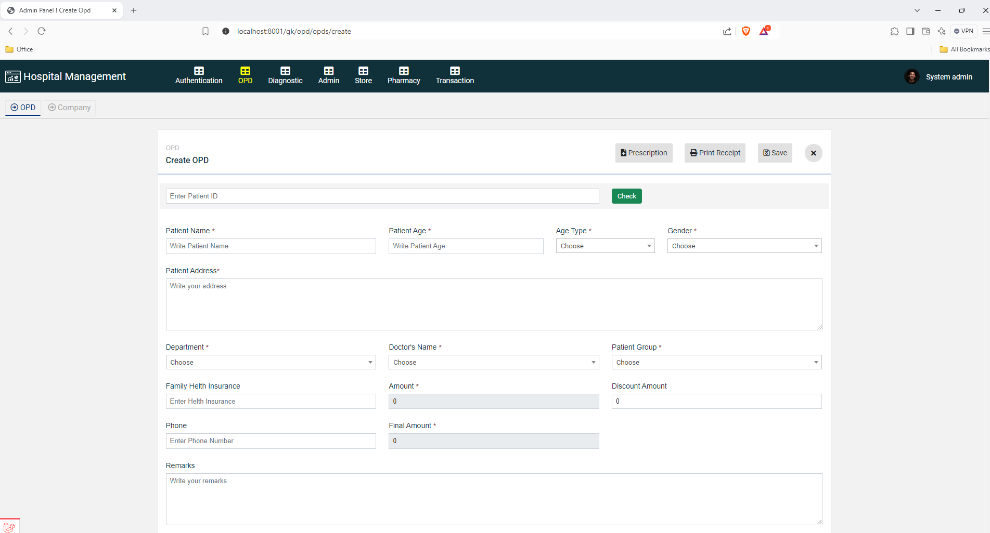Expand the Gender dropdown
This screenshot has height=533, width=990.
click(x=744, y=246)
